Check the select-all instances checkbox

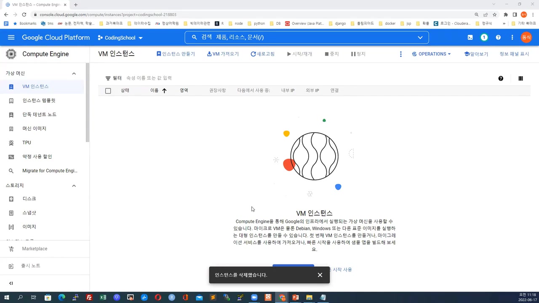(x=108, y=90)
